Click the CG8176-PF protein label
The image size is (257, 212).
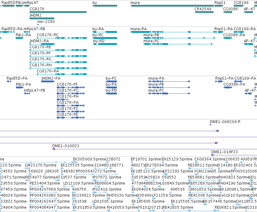67,84
